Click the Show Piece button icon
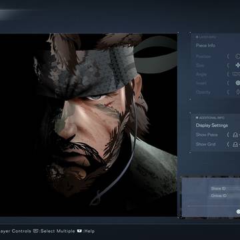 tap(236, 135)
